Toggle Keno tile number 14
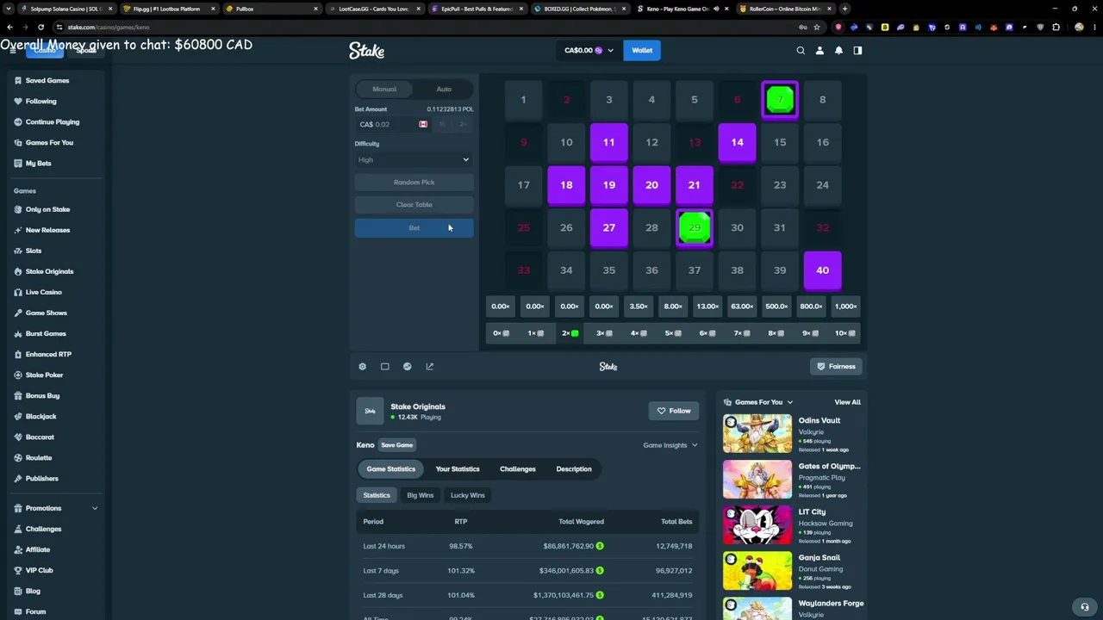The width and height of the screenshot is (1103, 620). pyautogui.click(x=738, y=143)
